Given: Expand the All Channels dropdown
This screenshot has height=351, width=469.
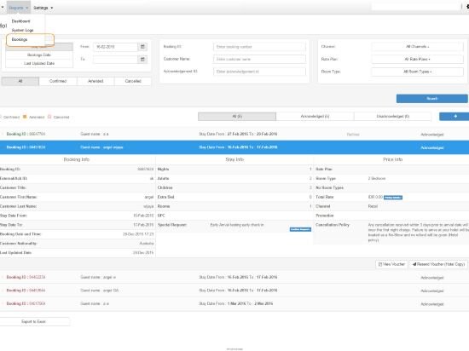Looking at the screenshot, I should click(417, 47).
